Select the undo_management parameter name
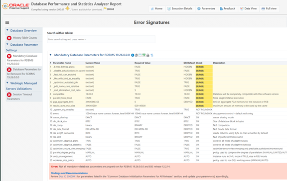Viewport: 287px width, 181px height. pyautogui.click(x=63, y=156)
